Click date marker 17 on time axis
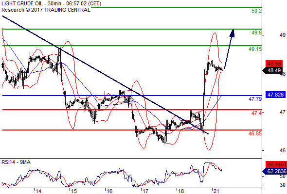 click(x=145, y=191)
